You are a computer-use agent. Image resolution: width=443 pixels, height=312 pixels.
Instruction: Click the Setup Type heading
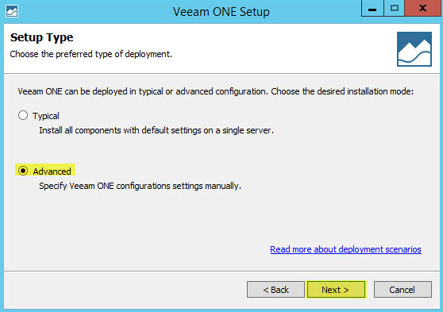(x=42, y=37)
